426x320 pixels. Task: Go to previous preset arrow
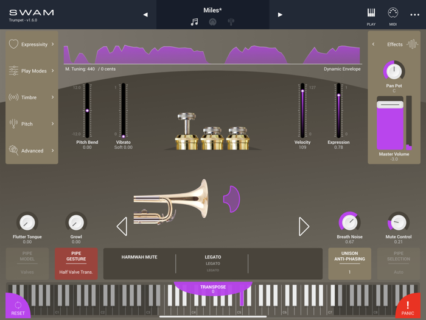click(145, 15)
